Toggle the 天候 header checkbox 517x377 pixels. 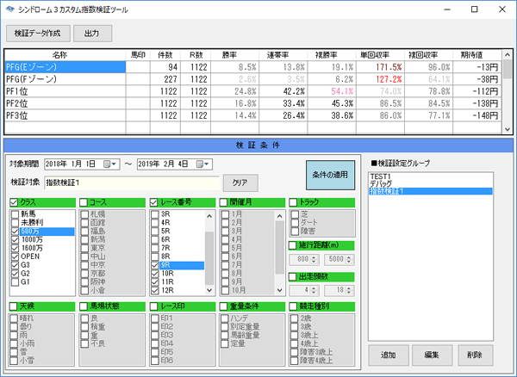tap(14, 306)
